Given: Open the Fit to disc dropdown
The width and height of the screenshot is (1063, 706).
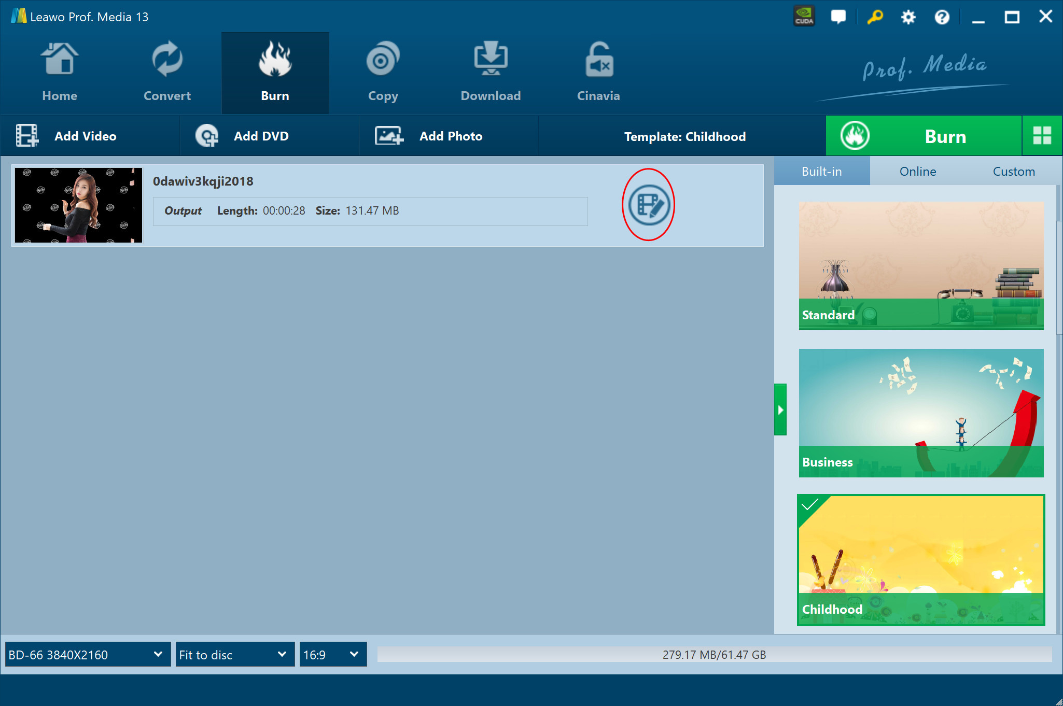Looking at the screenshot, I should [x=234, y=654].
